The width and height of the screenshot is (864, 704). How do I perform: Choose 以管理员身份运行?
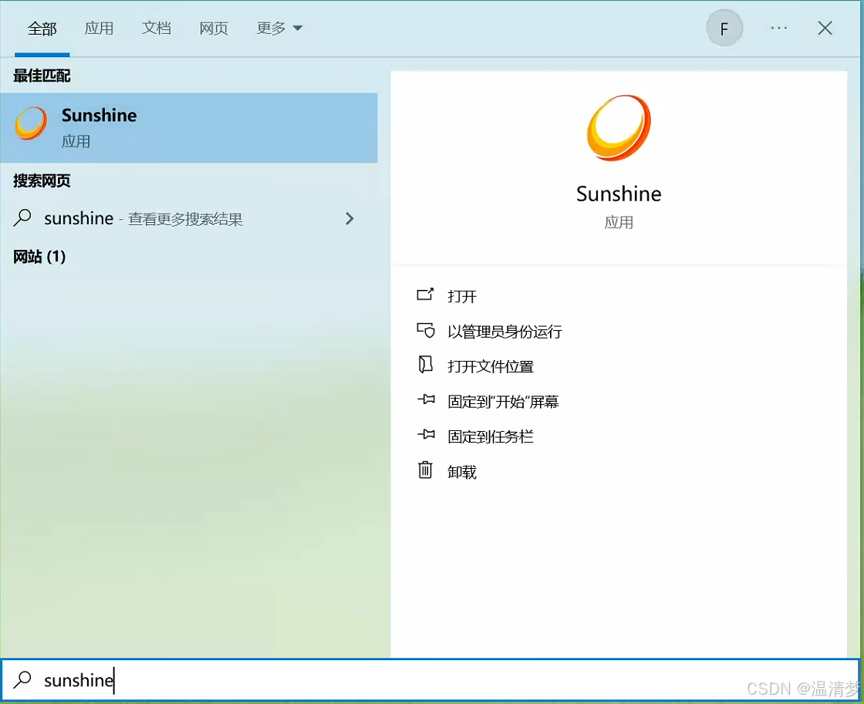[505, 332]
